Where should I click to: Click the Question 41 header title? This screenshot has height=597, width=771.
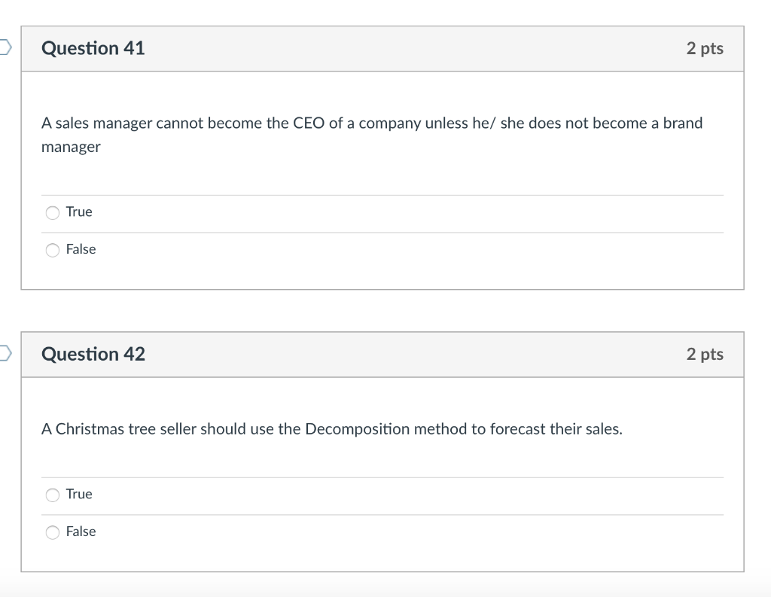[93, 47]
